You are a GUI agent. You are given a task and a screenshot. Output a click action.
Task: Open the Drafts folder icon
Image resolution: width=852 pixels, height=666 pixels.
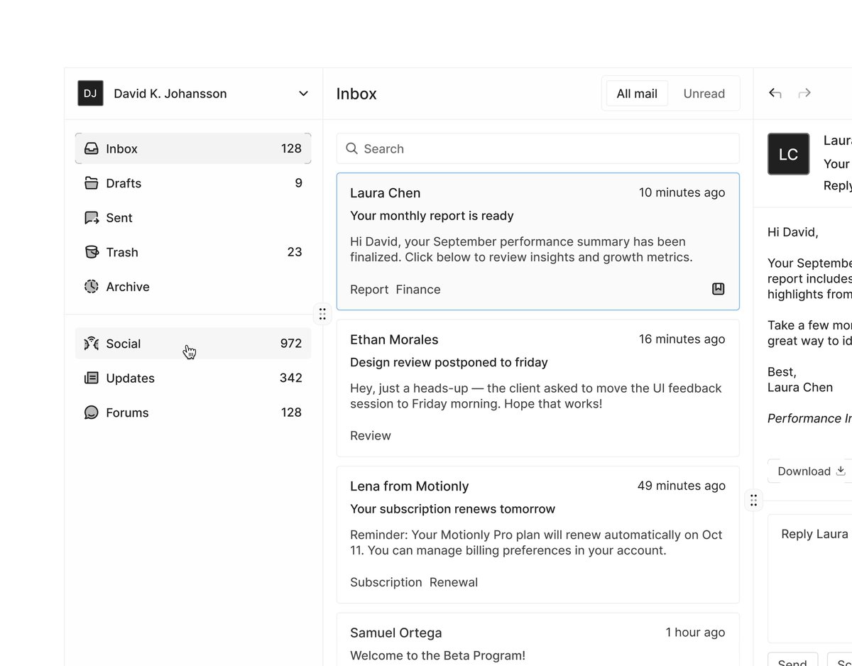point(91,183)
